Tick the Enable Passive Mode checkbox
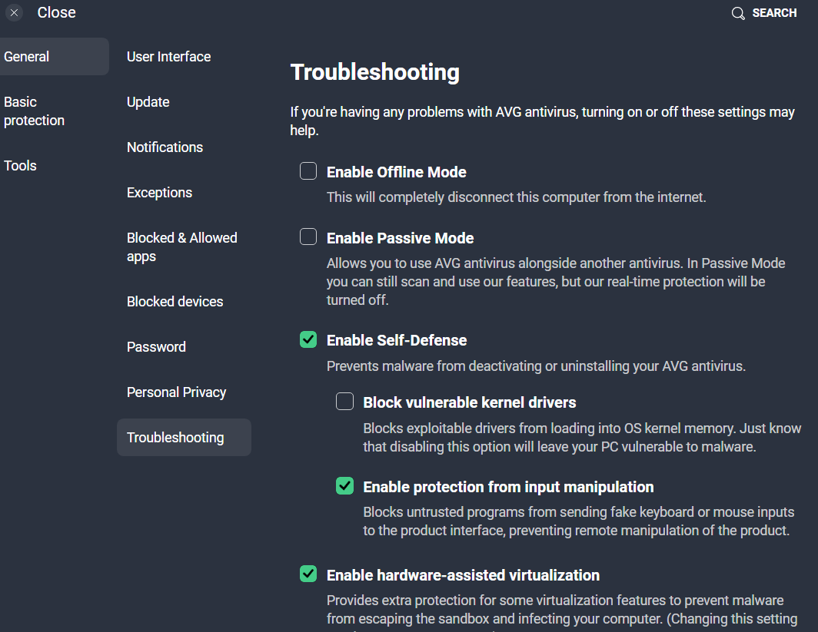The image size is (818, 632). tap(308, 237)
